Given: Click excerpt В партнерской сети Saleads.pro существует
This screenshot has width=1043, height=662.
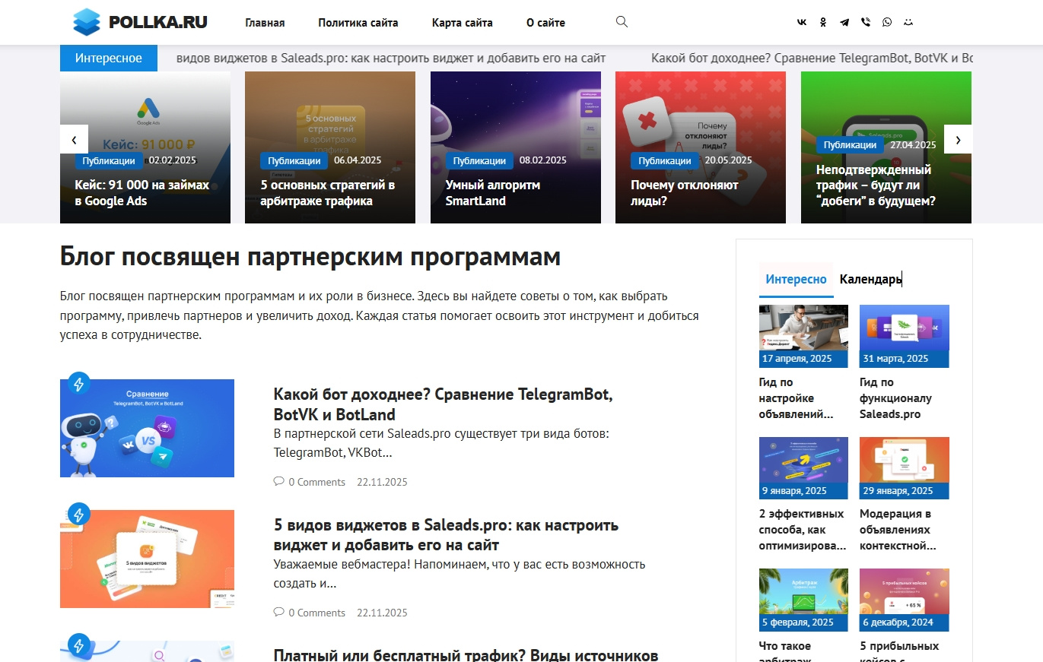Looking at the screenshot, I should pyautogui.click(x=441, y=443).
